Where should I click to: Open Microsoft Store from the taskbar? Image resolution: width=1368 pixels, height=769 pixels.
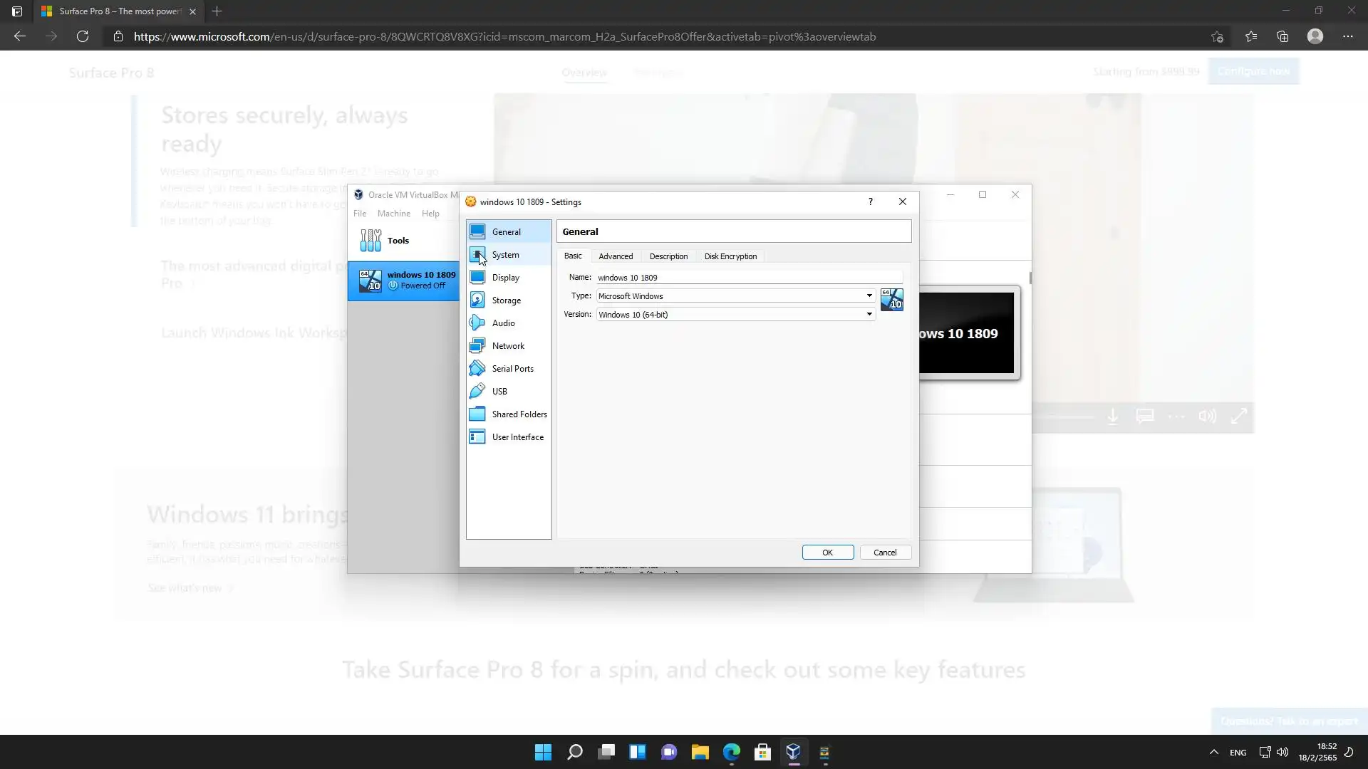[x=762, y=753]
